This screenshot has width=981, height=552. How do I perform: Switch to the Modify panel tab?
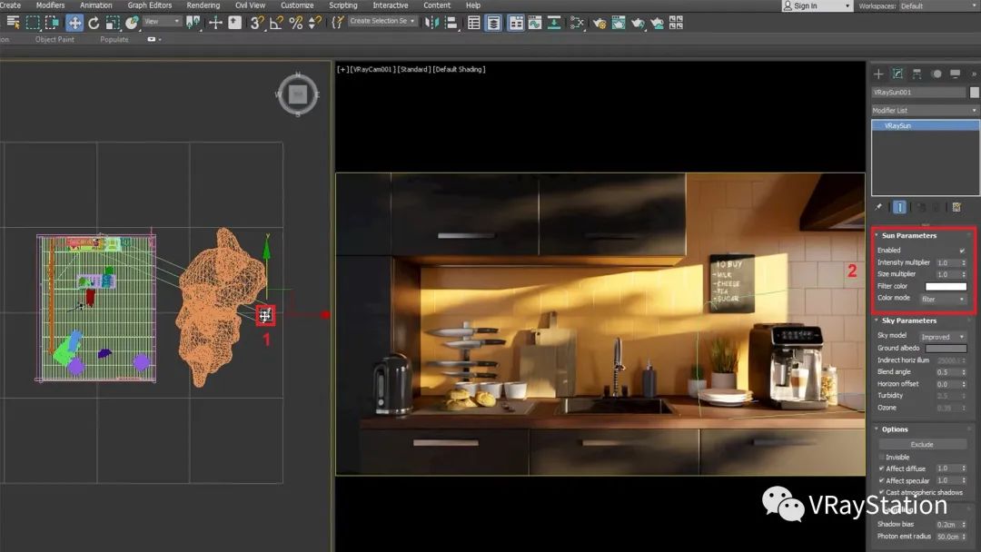tap(897, 74)
